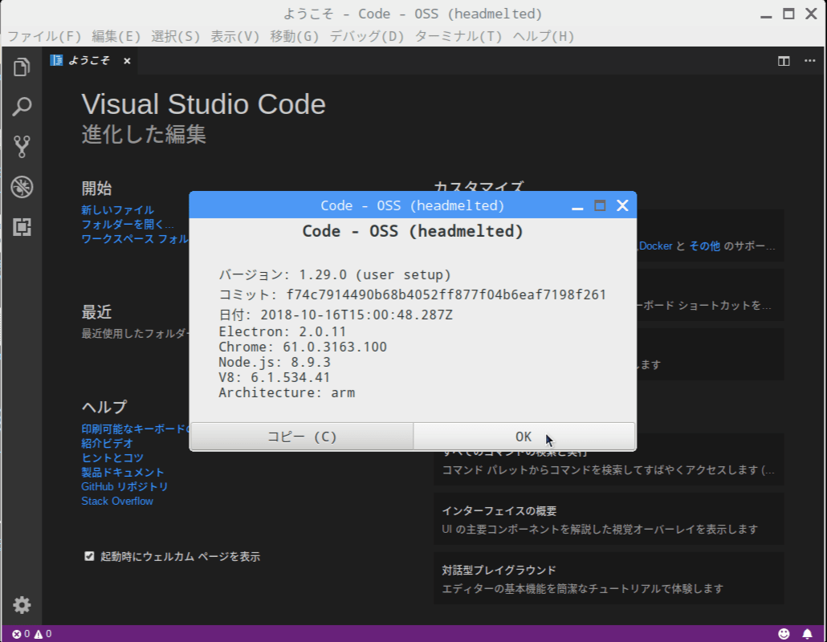Open the デバッグ(D) menu
Screen dimensions: 827x642
[367, 36]
